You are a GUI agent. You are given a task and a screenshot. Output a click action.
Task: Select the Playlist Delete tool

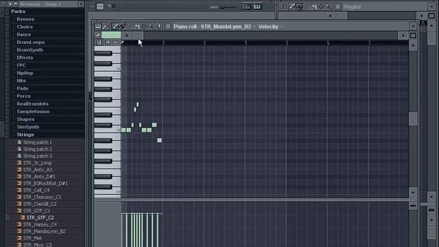pyautogui.click(x=307, y=7)
